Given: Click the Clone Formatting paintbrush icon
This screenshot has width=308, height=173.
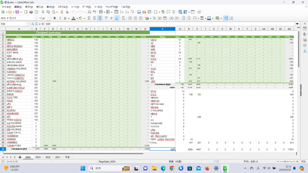Looking at the screenshot, I should click(62, 12).
